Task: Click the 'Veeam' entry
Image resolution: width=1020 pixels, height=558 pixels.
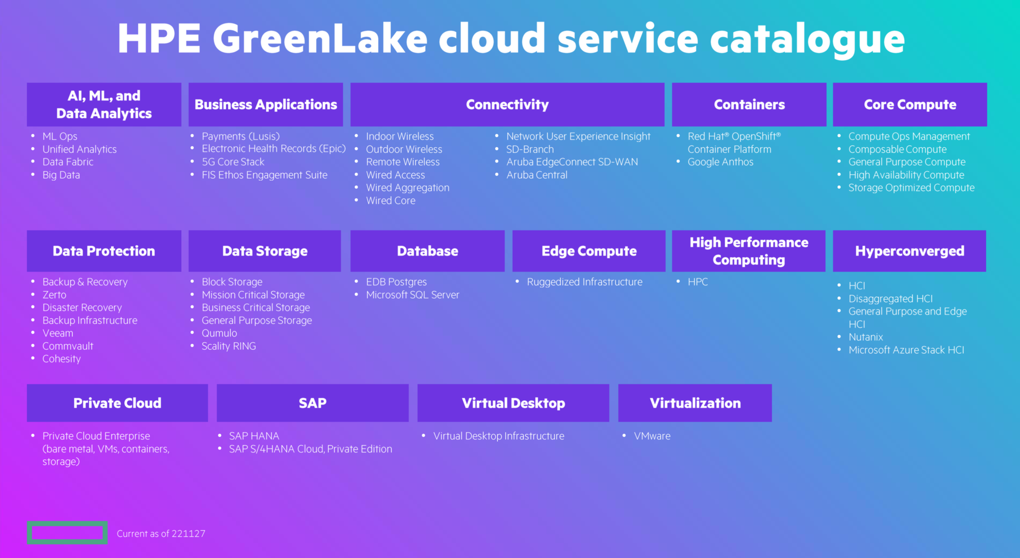Action: (x=58, y=333)
